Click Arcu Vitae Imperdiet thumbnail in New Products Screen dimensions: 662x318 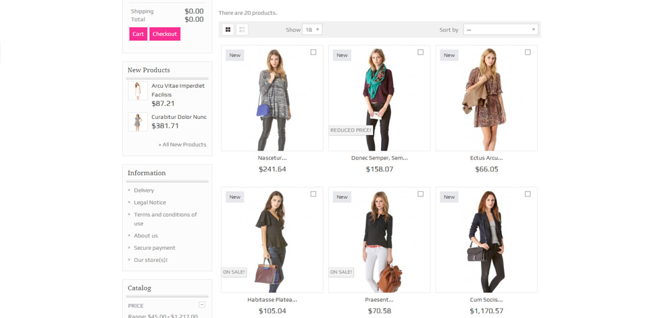[138, 90]
